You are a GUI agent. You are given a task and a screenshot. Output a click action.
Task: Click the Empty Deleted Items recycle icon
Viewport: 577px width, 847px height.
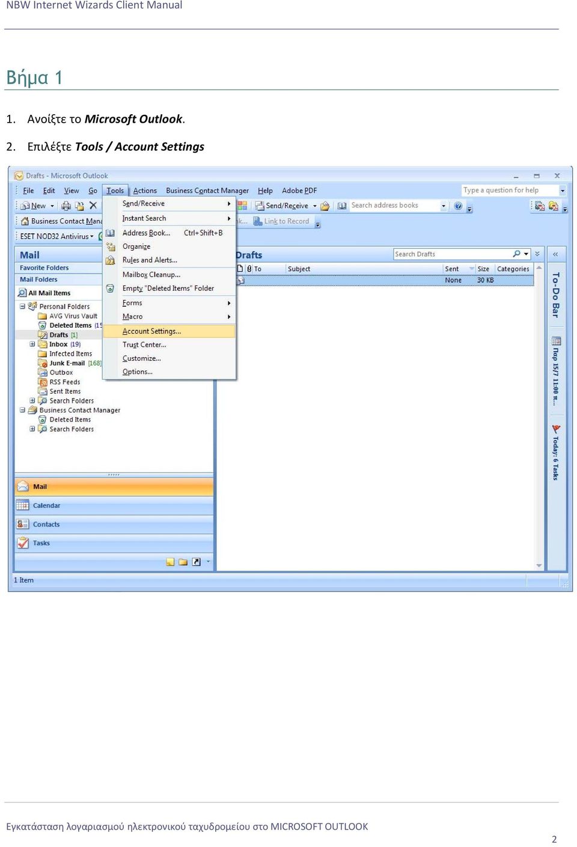pyautogui.click(x=111, y=289)
